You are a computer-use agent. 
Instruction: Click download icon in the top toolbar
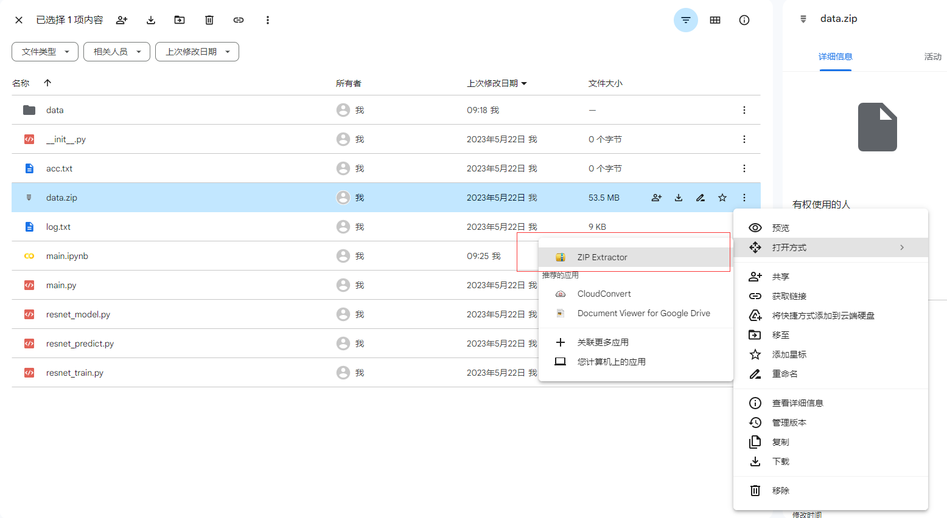(x=151, y=20)
